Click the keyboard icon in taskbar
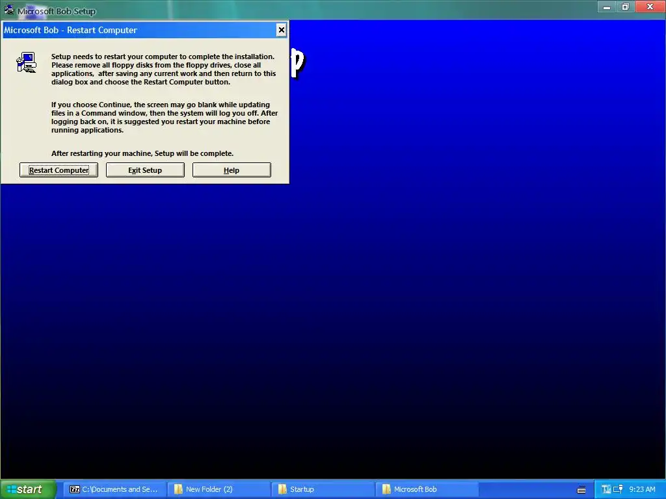 (x=581, y=490)
